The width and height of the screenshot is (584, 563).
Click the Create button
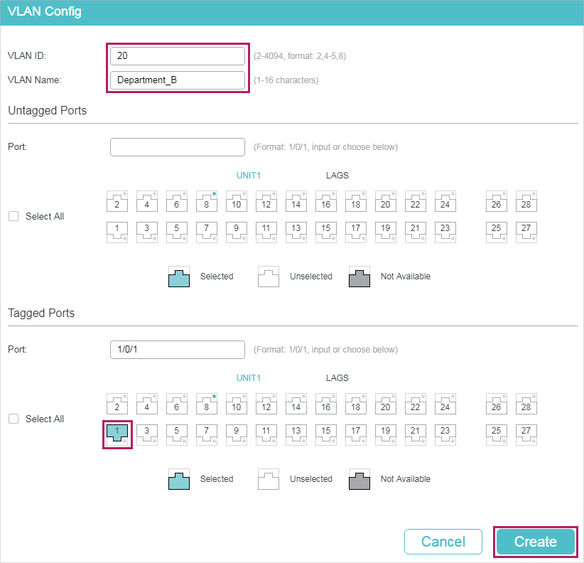pyautogui.click(x=536, y=542)
